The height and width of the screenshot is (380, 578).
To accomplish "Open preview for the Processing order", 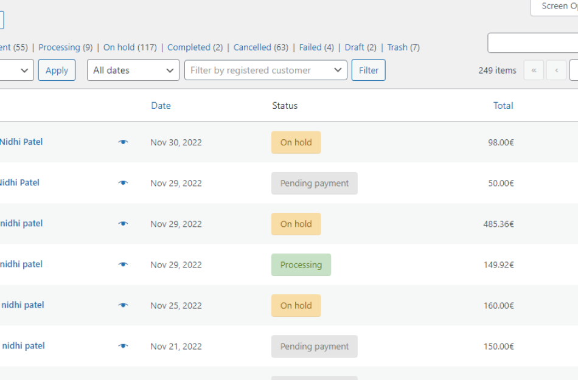I will pyautogui.click(x=124, y=264).
